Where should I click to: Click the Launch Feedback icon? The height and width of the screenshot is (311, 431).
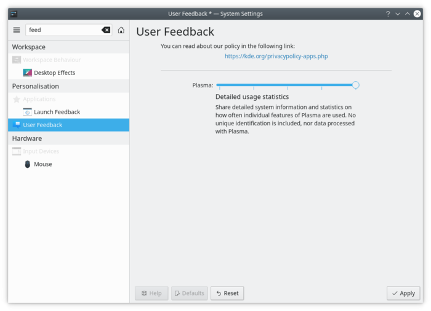click(x=28, y=112)
